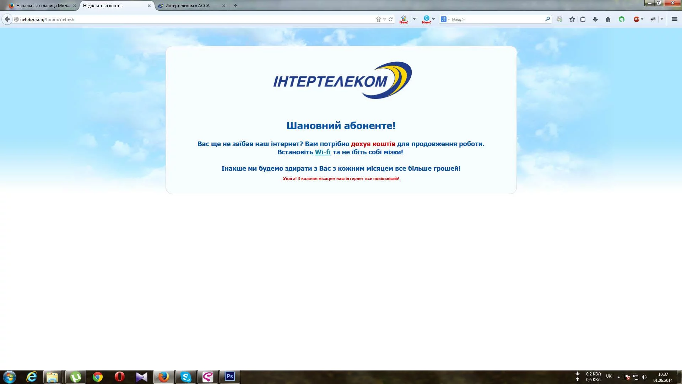Launch Skype from the taskbar

[185, 377]
